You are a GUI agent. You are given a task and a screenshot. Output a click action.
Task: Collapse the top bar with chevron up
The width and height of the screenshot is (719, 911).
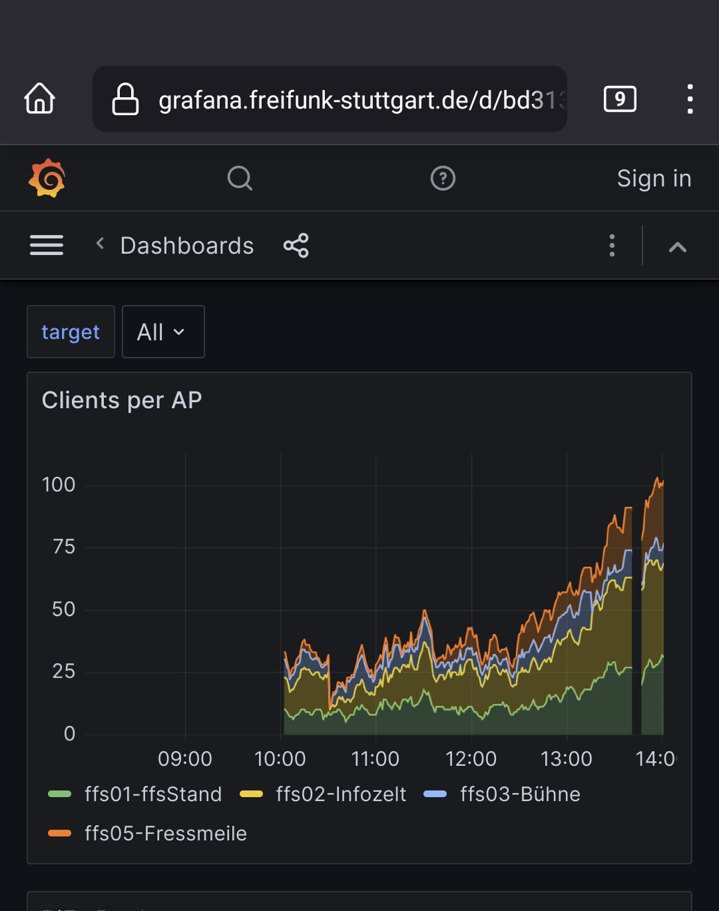677,247
